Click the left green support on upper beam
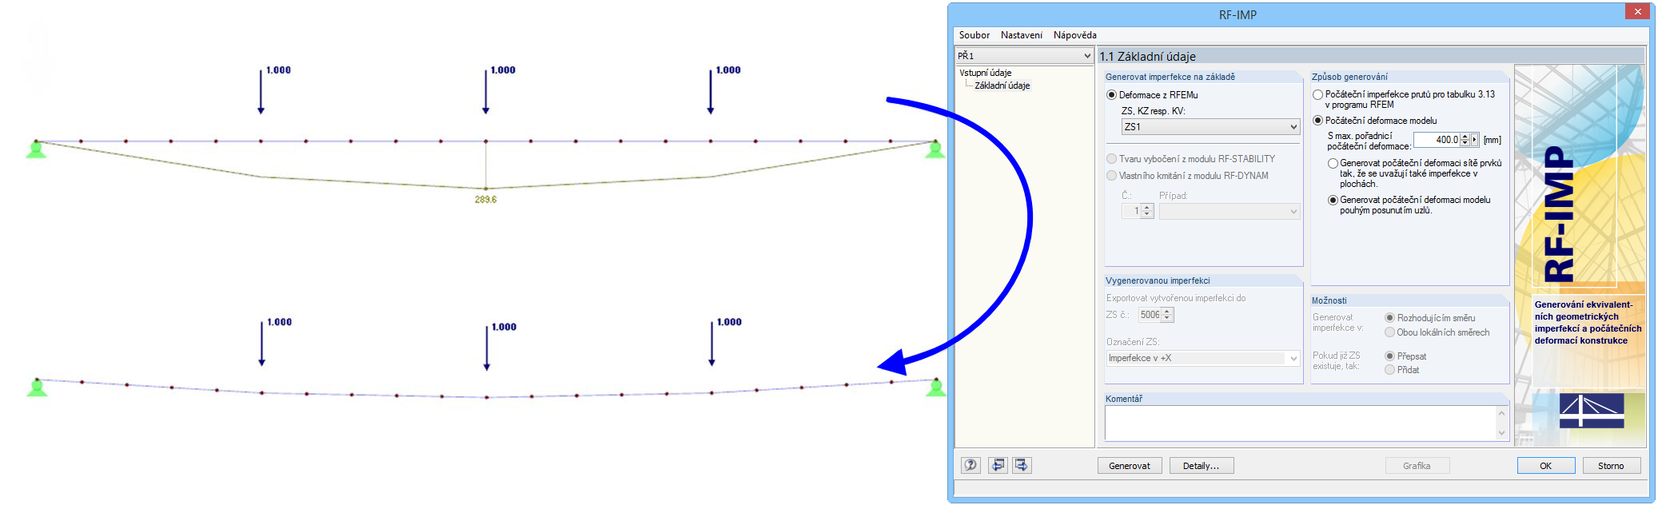The height and width of the screenshot is (505, 1658). pyautogui.click(x=36, y=149)
